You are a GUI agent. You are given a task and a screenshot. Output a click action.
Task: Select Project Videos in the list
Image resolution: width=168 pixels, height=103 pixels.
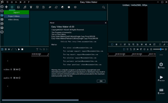click(17, 16)
